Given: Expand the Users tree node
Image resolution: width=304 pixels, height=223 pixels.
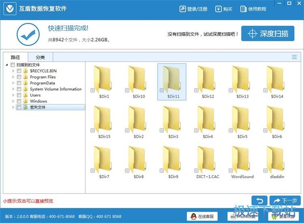Looking at the screenshot, I should click(x=13, y=95).
